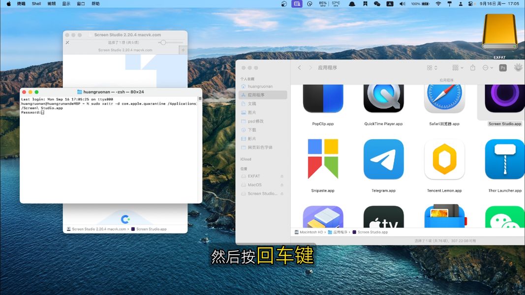Select 文稿 in the Finder sidebar
This screenshot has height=295, width=525.
click(x=263, y=104)
